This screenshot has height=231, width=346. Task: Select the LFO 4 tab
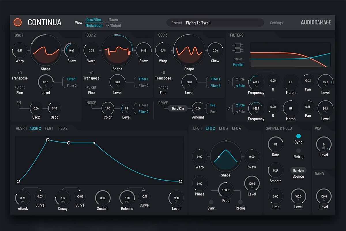(237, 128)
